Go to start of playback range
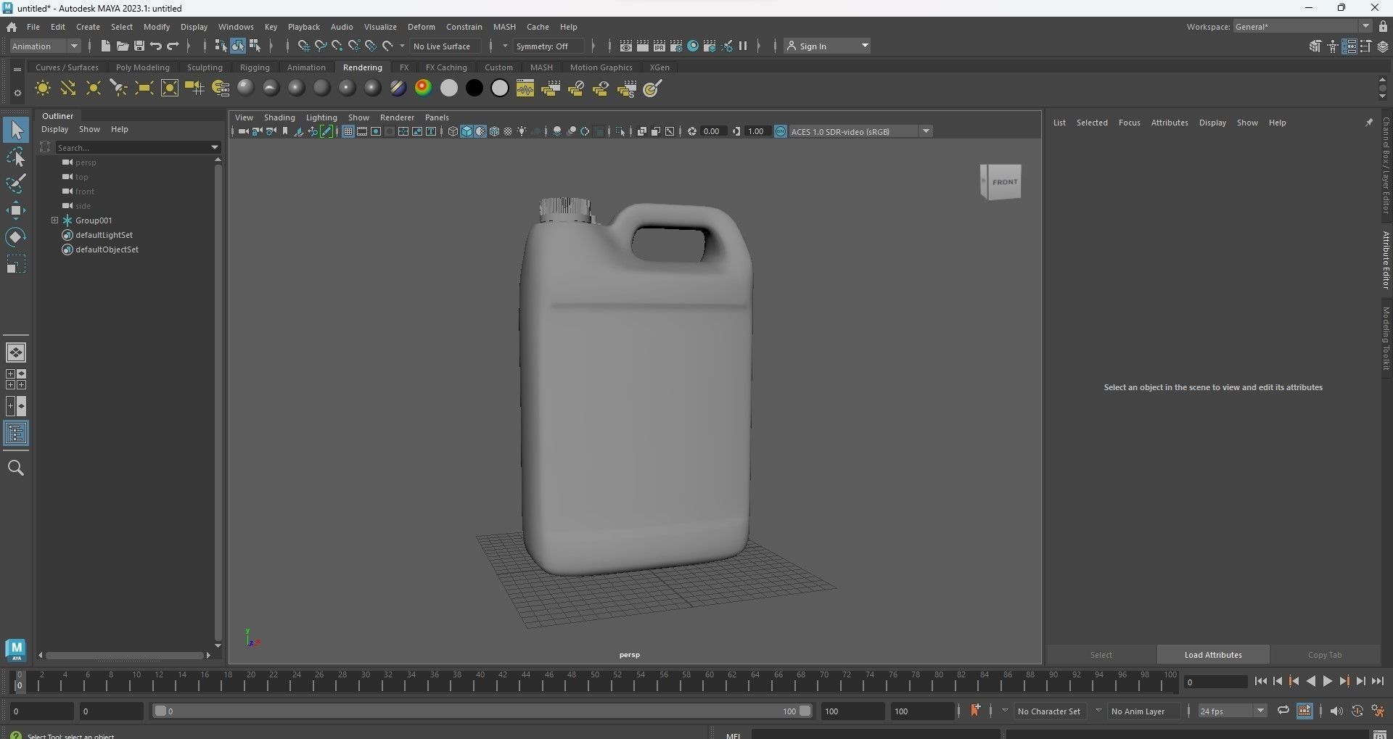Screen dimensions: 1393x739 (1261, 681)
